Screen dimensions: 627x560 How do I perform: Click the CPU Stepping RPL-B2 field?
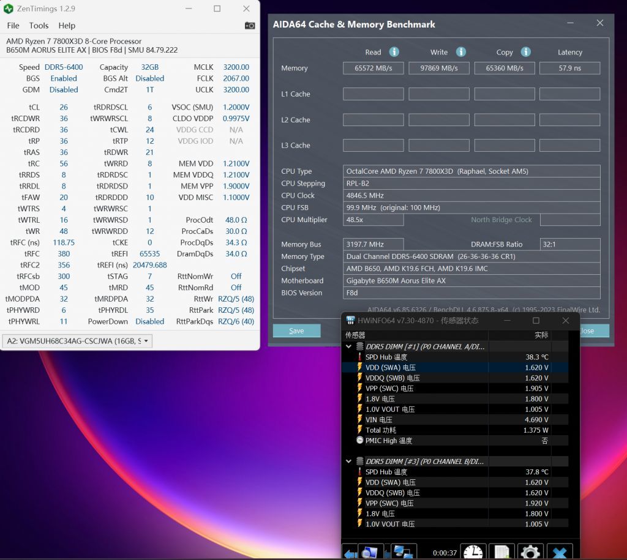pos(471,184)
